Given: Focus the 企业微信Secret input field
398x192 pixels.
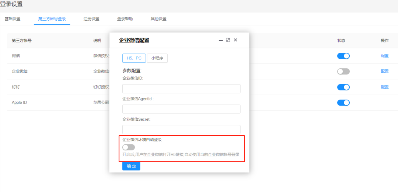Looking at the screenshot, I should coord(181,130).
